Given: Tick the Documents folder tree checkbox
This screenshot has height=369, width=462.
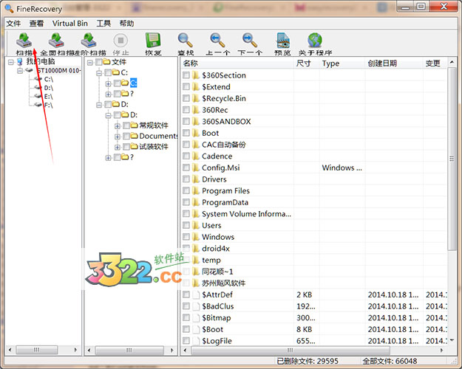Looking at the screenshot, I should (x=126, y=136).
